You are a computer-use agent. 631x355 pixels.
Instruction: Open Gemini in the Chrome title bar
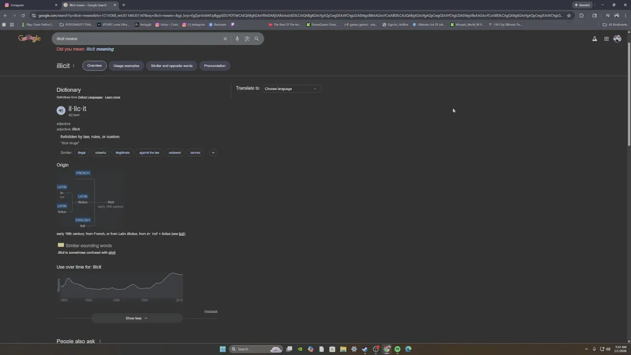582,5
